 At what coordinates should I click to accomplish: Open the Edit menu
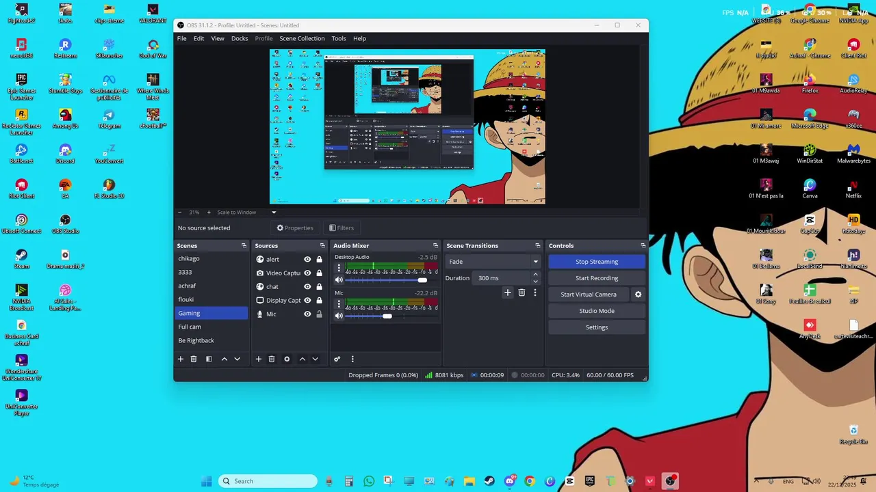pyautogui.click(x=198, y=38)
